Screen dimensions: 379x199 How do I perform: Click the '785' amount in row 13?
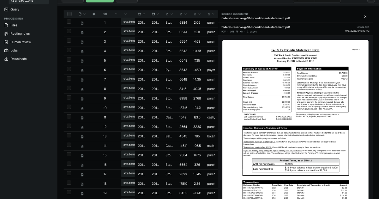coord(197,136)
